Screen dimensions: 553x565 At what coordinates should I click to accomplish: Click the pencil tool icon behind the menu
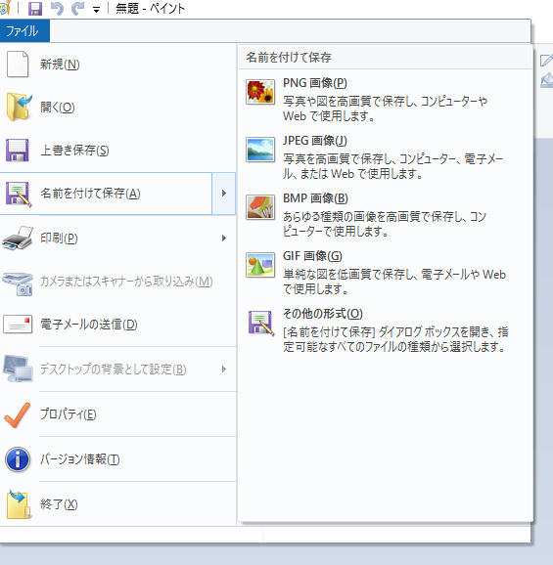click(546, 60)
